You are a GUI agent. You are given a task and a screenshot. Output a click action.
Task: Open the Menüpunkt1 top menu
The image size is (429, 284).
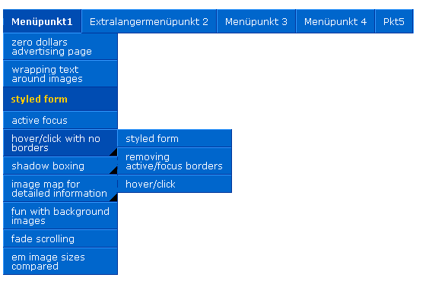42,21
